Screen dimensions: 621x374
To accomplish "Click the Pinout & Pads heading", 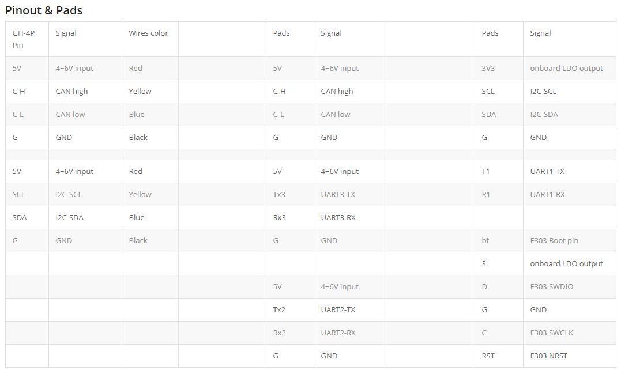I will pyautogui.click(x=44, y=10).
